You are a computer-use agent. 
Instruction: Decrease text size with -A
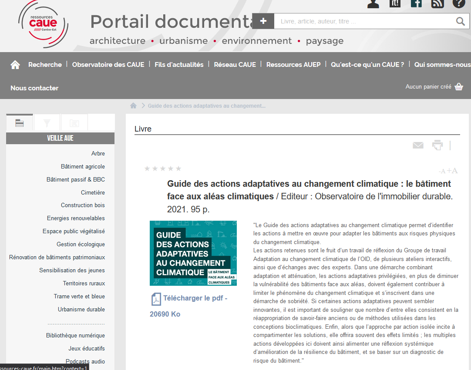tap(442, 172)
